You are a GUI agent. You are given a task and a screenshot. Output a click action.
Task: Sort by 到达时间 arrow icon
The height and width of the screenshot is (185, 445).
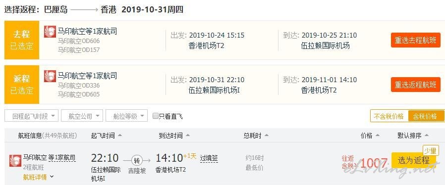tap(188, 136)
